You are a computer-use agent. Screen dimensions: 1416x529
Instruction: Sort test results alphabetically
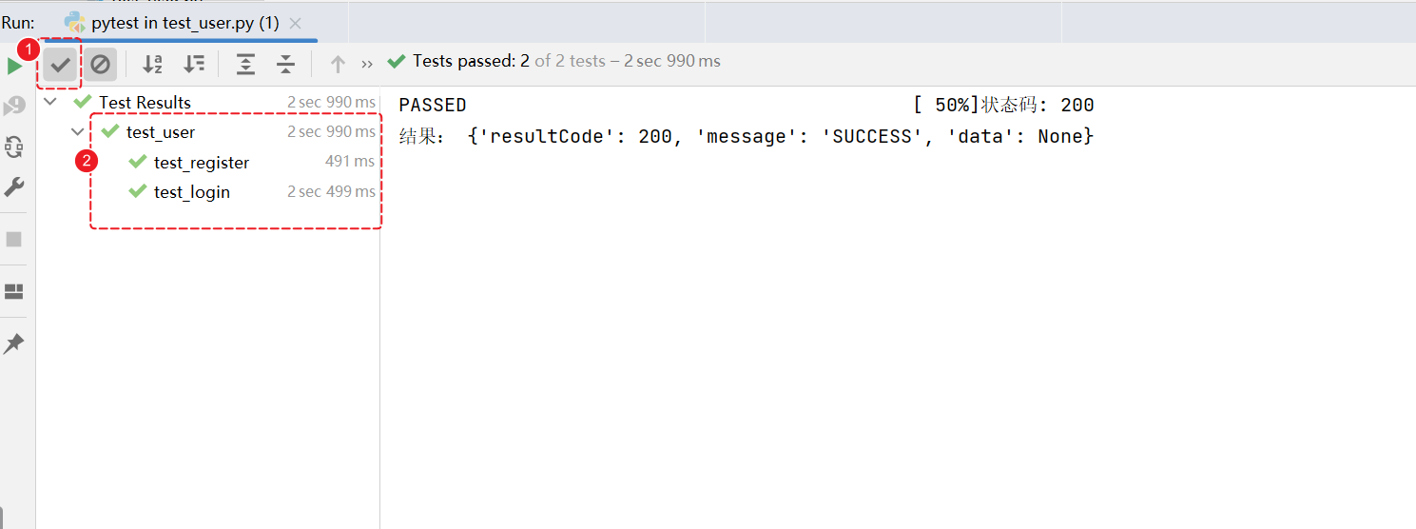[x=152, y=65]
